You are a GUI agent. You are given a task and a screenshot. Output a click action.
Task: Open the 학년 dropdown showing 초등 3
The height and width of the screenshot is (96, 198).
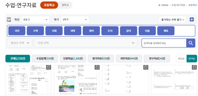click(36, 19)
